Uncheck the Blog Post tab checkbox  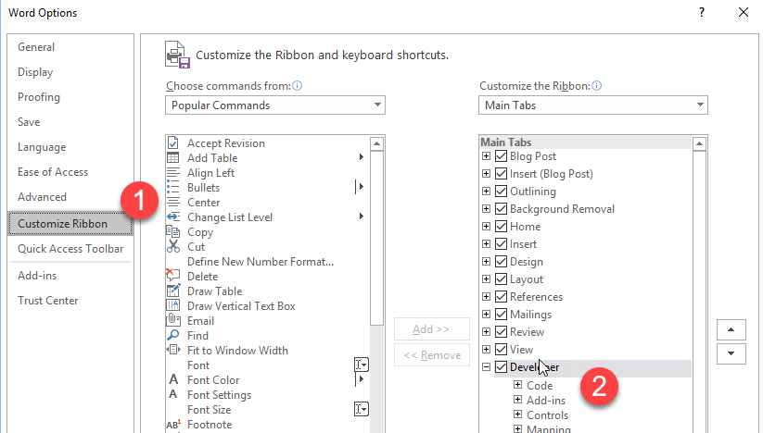coord(501,155)
